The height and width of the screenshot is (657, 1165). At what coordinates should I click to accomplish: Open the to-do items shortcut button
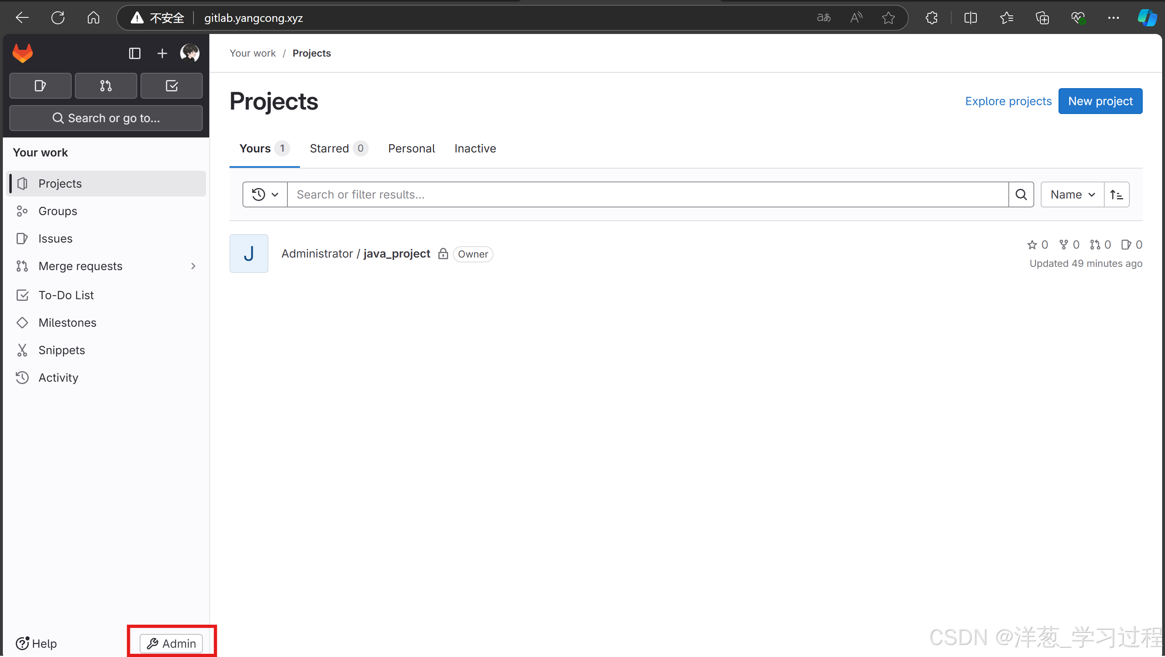[x=171, y=85]
